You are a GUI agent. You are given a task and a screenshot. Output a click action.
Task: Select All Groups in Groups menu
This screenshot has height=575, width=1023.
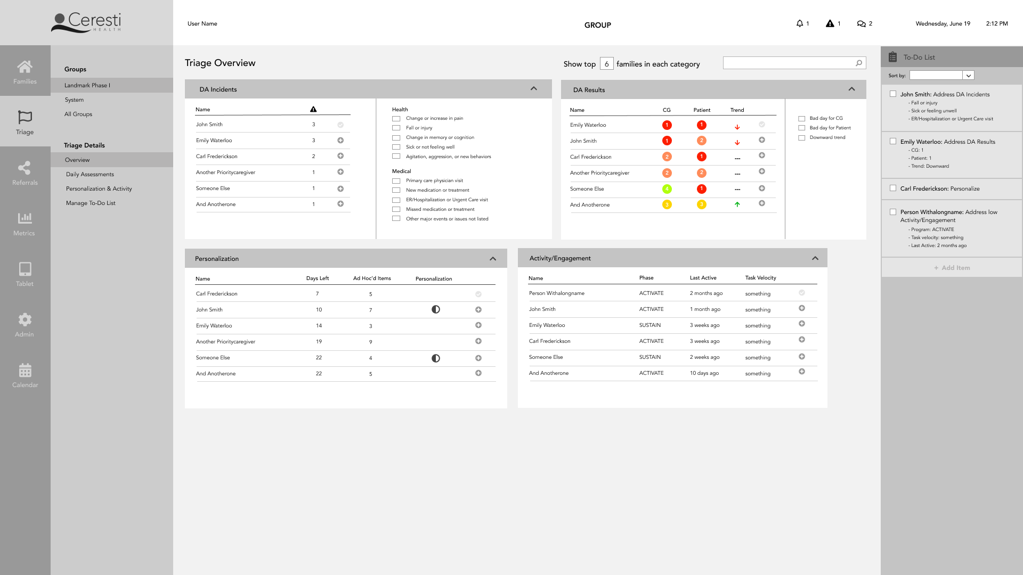(78, 114)
